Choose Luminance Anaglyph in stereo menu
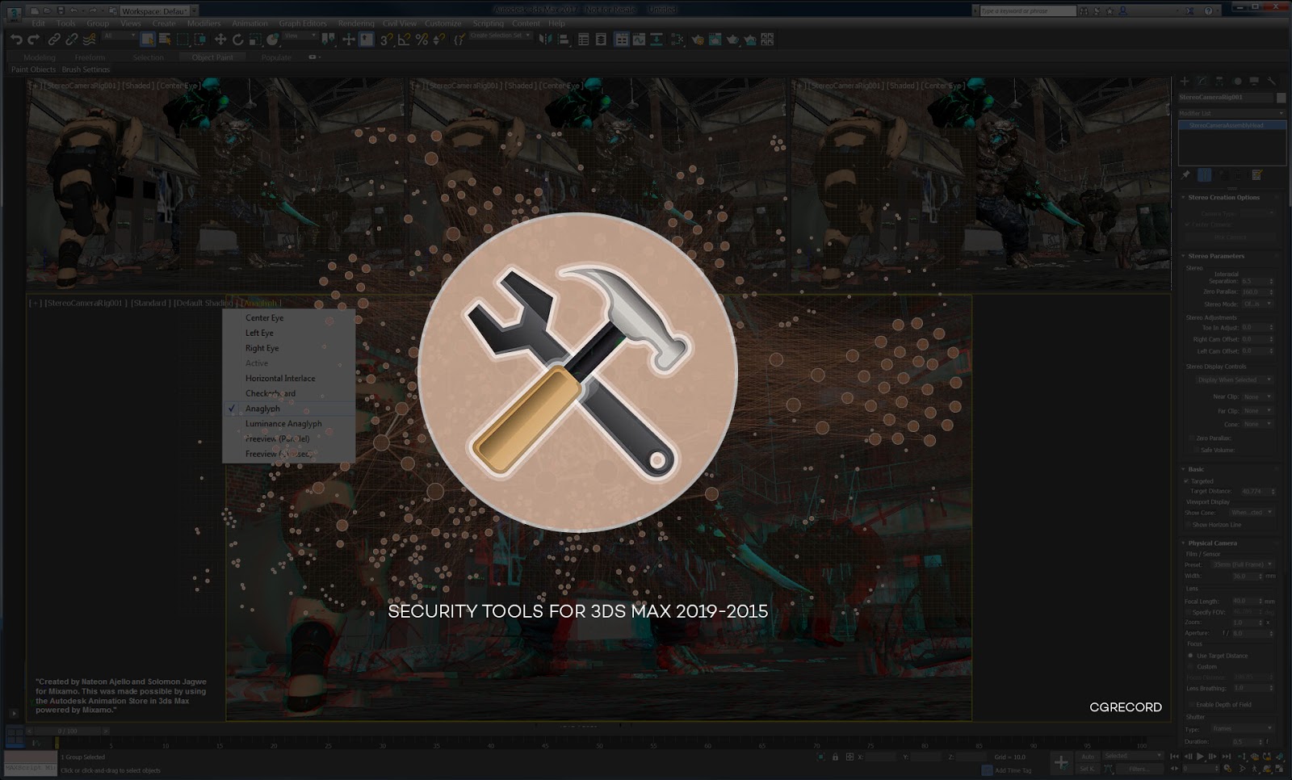 (x=283, y=424)
